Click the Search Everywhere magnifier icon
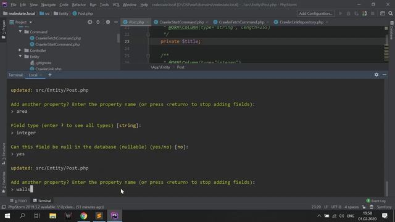The height and width of the screenshot is (222, 395). pyautogui.click(x=391, y=14)
